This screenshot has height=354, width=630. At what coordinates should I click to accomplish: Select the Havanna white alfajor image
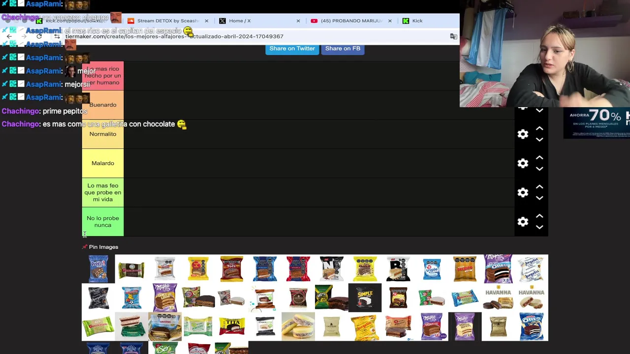[x=532, y=298]
